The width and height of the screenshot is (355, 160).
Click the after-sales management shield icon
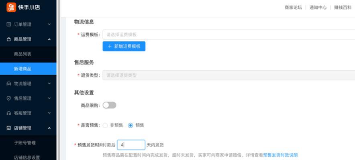click(8, 98)
